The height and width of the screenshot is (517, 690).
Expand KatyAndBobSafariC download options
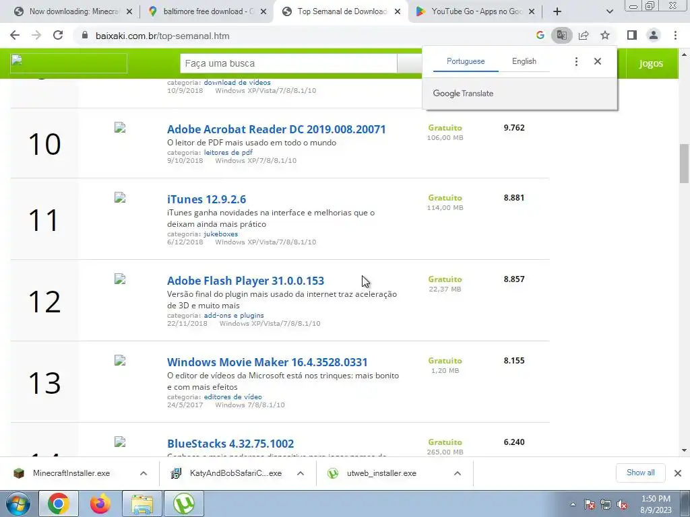(301, 473)
